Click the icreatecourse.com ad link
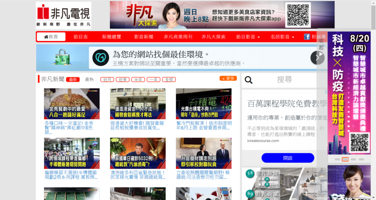The height and width of the screenshot is (200, 376). [x=263, y=141]
